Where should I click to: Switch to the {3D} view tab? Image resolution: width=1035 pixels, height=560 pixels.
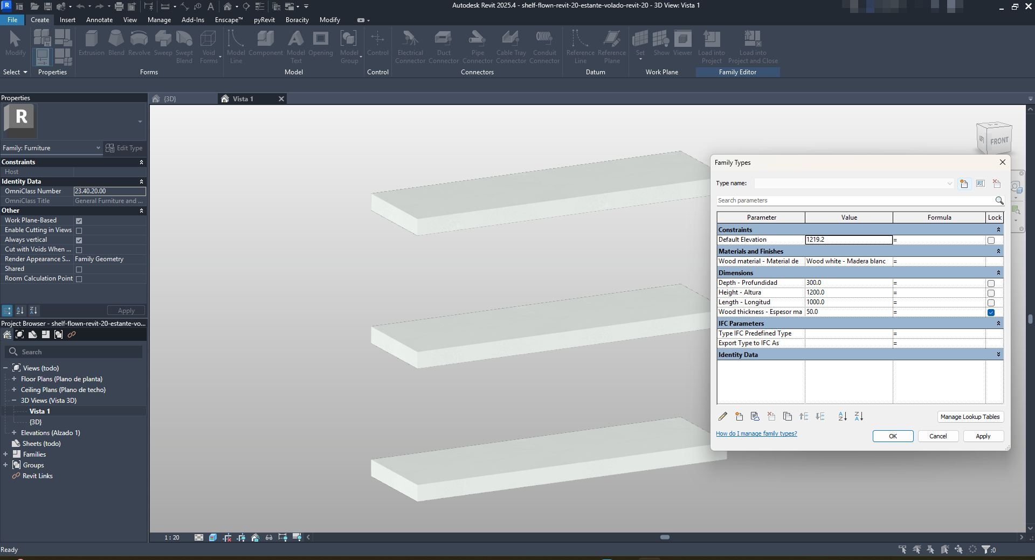(x=169, y=99)
